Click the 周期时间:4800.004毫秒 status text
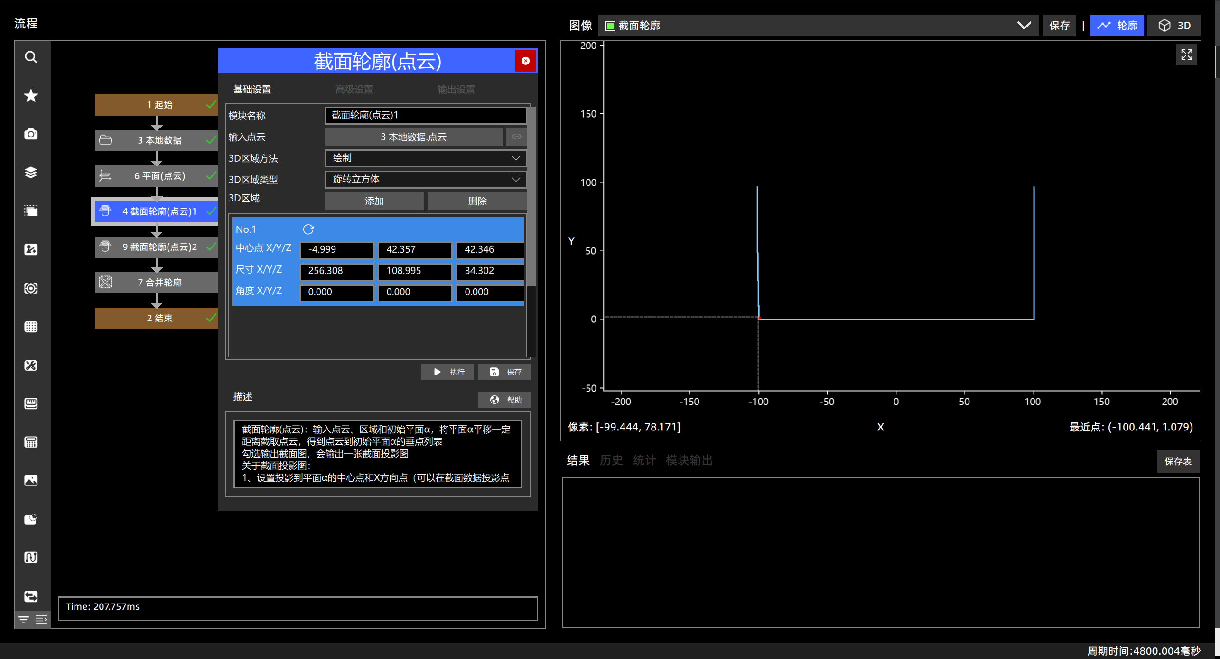Image resolution: width=1220 pixels, height=659 pixels. pyautogui.click(x=1144, y=651)
